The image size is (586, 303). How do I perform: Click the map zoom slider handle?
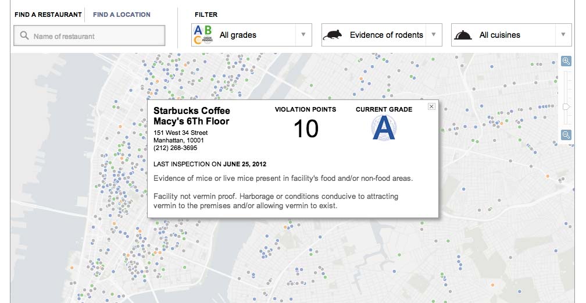(566, 107)
